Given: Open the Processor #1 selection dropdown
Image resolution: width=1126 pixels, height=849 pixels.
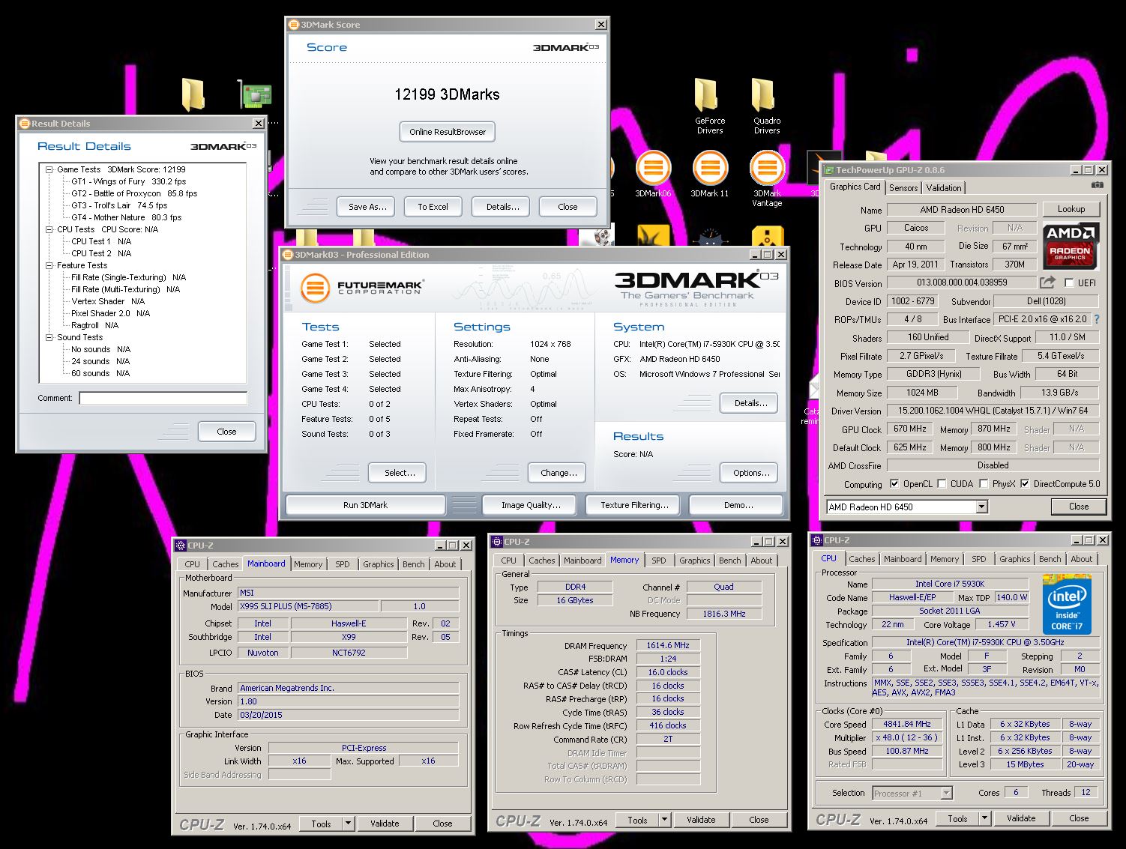Looking at the screenshot, I should (x=946, y=793).
